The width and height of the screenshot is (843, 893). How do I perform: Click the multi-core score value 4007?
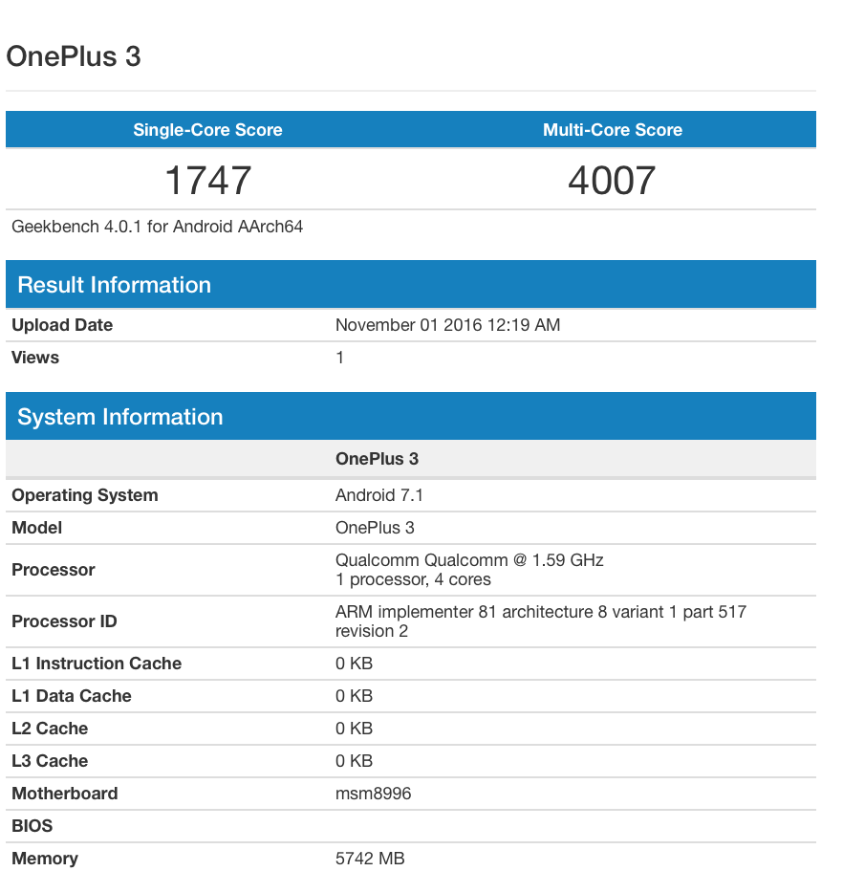click(x=612, y=180)
